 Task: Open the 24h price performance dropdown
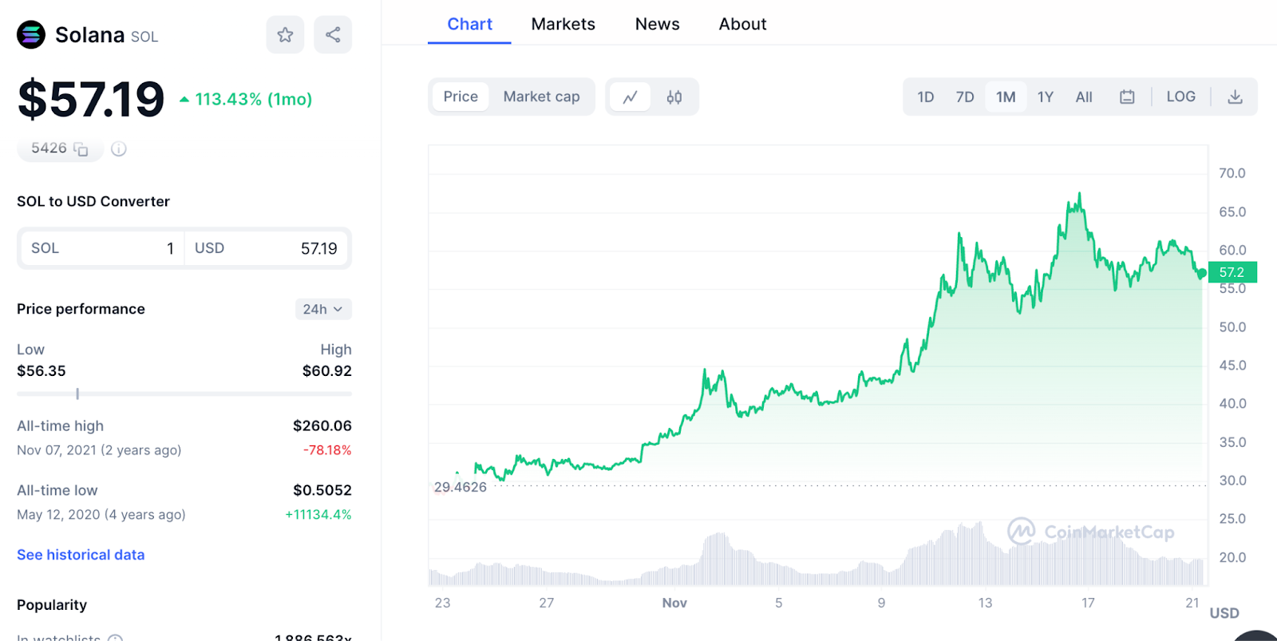click(x=323, y=309)
